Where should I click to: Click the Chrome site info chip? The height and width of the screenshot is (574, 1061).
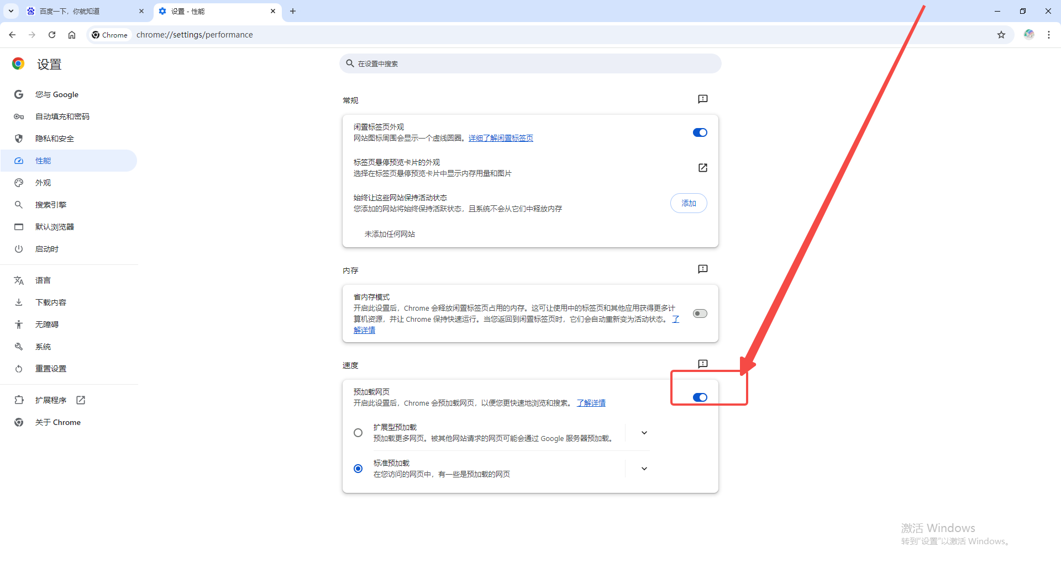110,35
